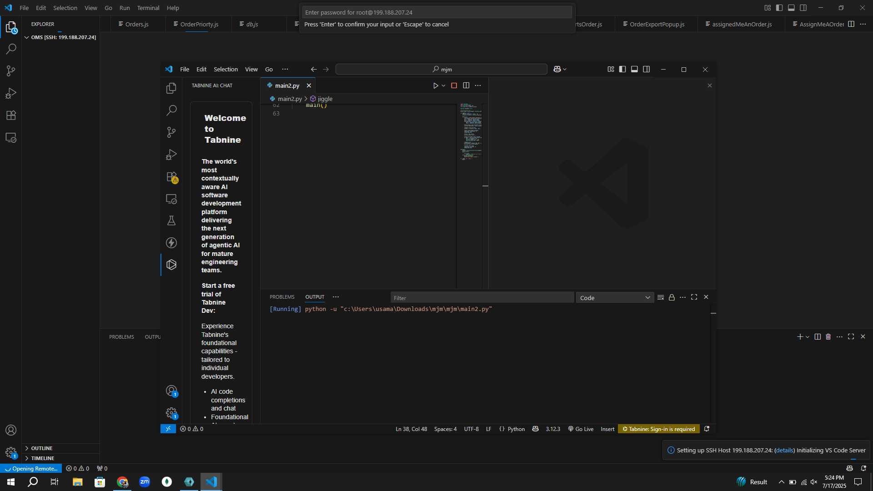This screenshot has height=491, width=873.
Task: Open Extensions in the outer VS Code activity bar
Action: pyautogui.click(x=11, y=115)
